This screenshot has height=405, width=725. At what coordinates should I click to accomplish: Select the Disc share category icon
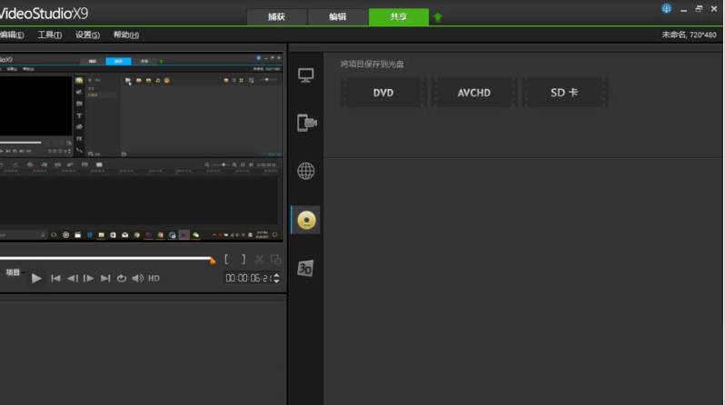tap(306, 220)
